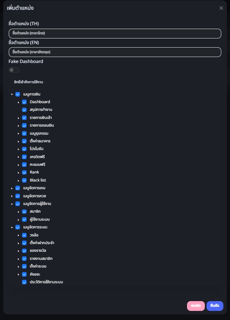Image resolution: width=230 pixels, height=320 pixels.
Task: Expand the เมนูจัดการหวย tree node
Action: click(12, 196)
